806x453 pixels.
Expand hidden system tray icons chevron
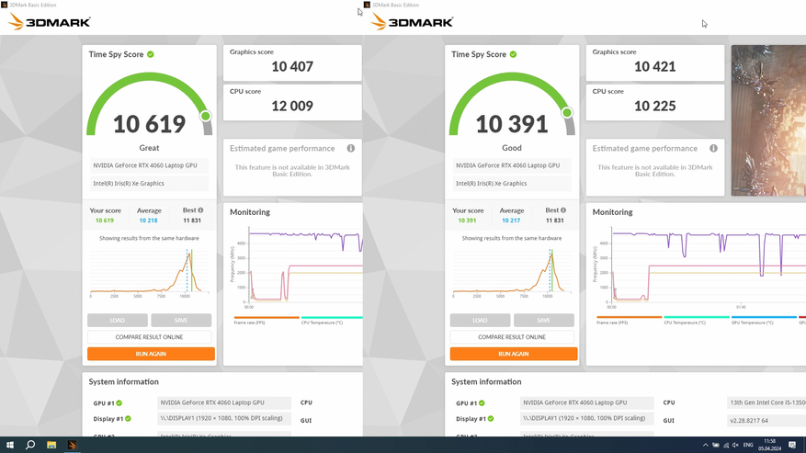(705, 446)
